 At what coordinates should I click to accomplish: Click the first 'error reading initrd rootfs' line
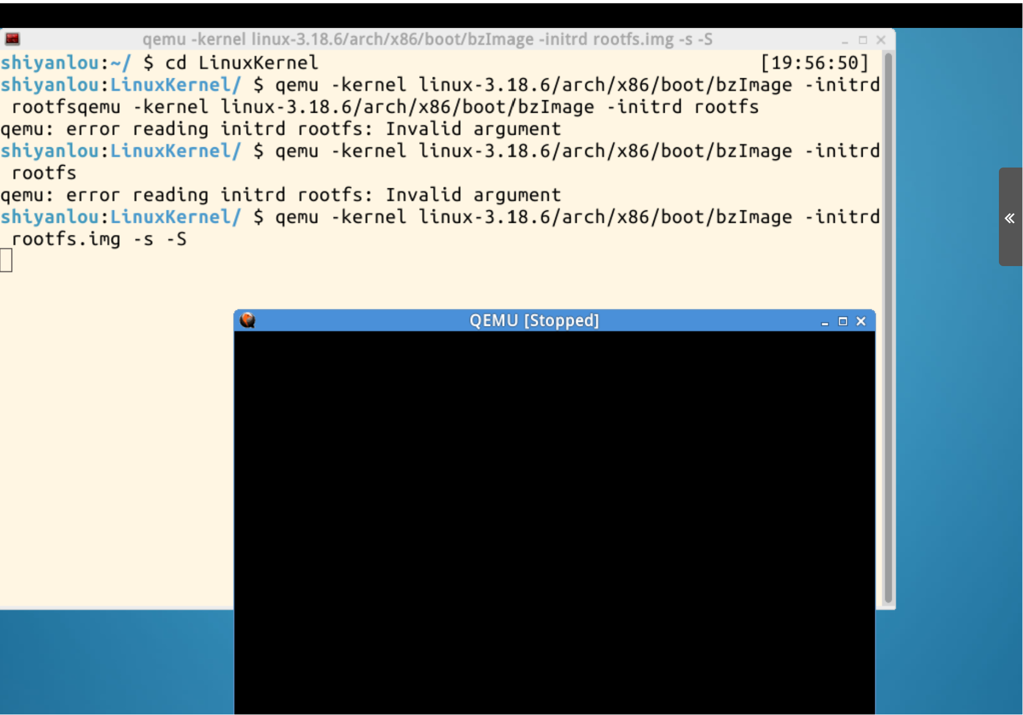(281, 129)
